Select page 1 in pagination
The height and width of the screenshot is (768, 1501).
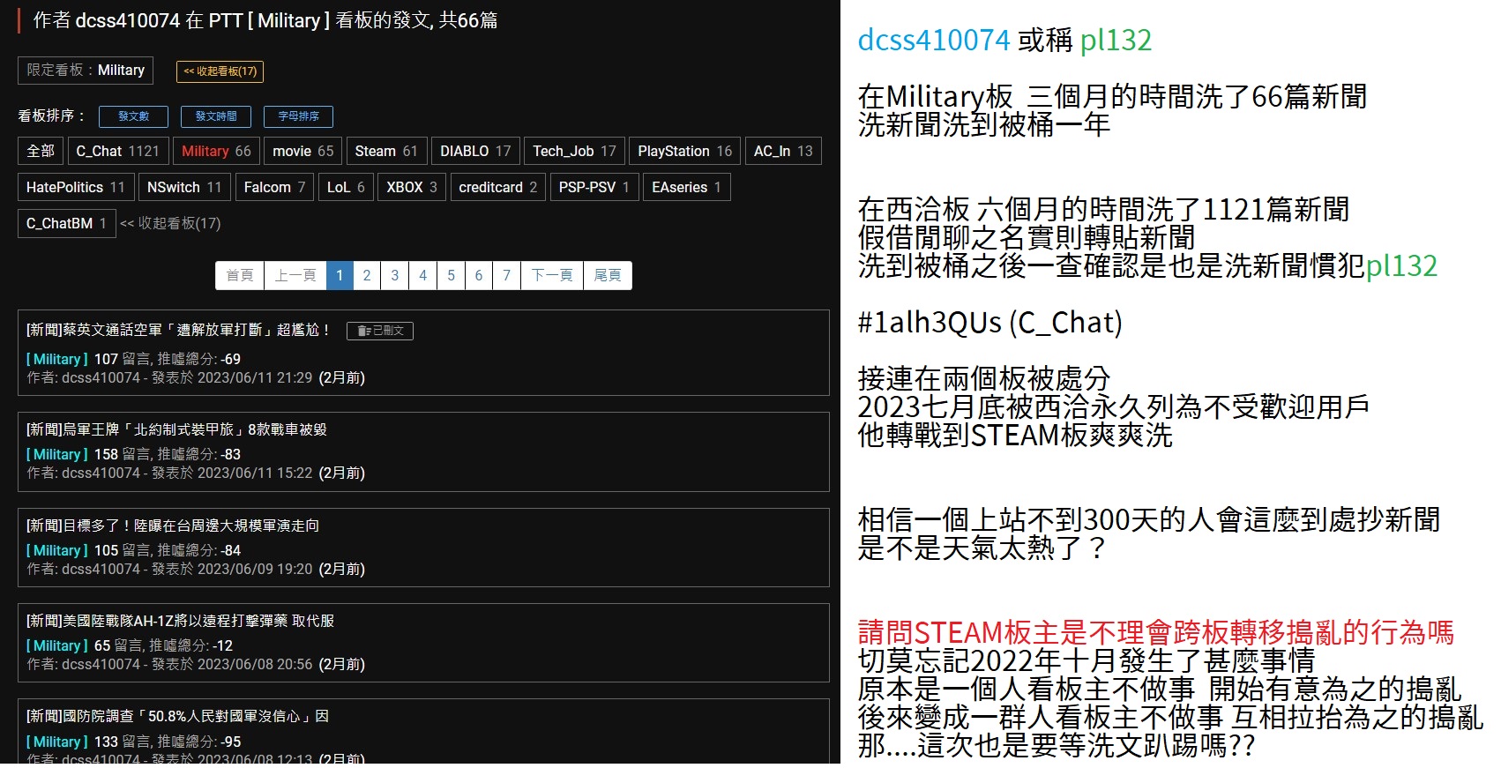pos(340,275)
